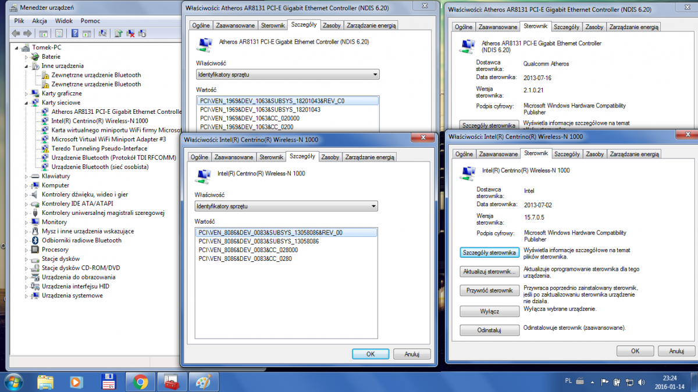Open the Właściwość dropdown in Atheros dialog
Screen dimensions: 698x392
tap(288, 74)
